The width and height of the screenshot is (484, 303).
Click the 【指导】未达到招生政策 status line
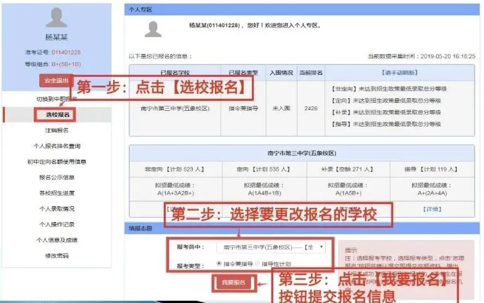(x=386, y=124)
